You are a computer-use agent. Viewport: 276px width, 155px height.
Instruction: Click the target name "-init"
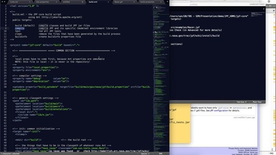click(34, 131)
